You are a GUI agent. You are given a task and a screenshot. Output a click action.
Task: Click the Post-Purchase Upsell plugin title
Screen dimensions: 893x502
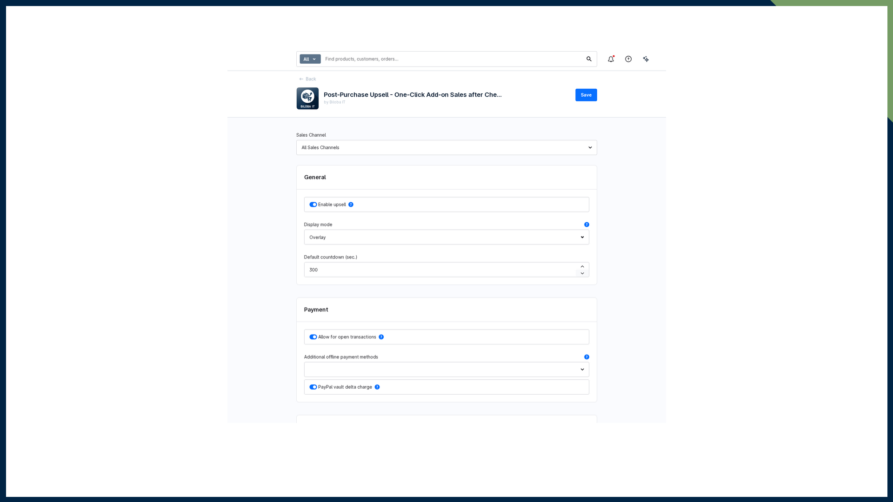click(x=413, y=95)
